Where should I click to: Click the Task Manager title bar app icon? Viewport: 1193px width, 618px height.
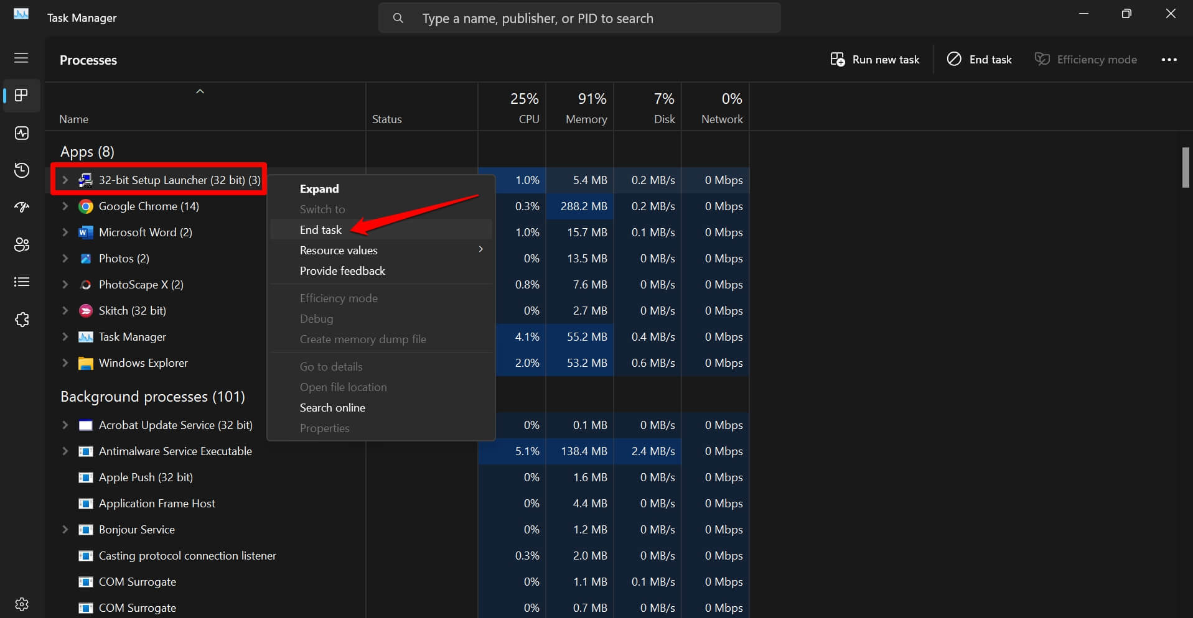tap(21, 14)
